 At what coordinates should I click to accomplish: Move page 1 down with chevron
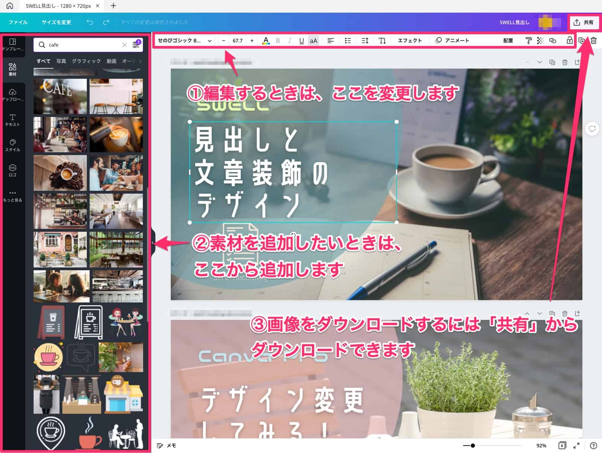540,62
